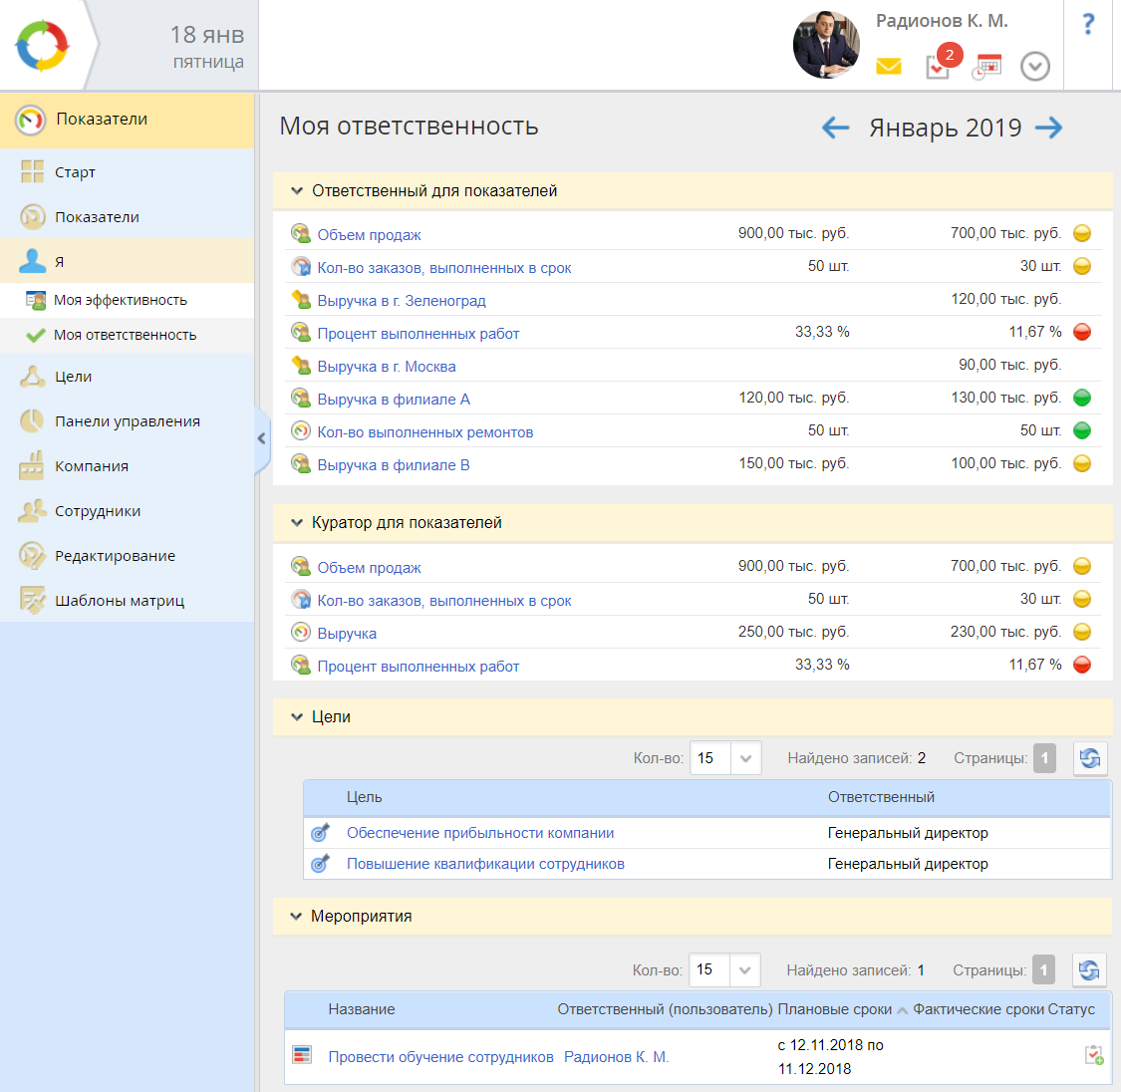
Task: Collapse the left sidebar panel handle
Action: 262,437
